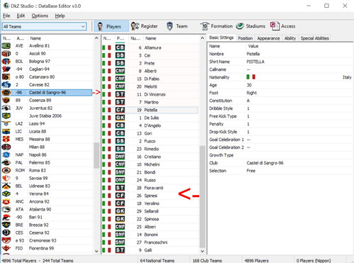Click the Italy flag in Nationality row
Screen dimensions: 354x263
[251, 77]
